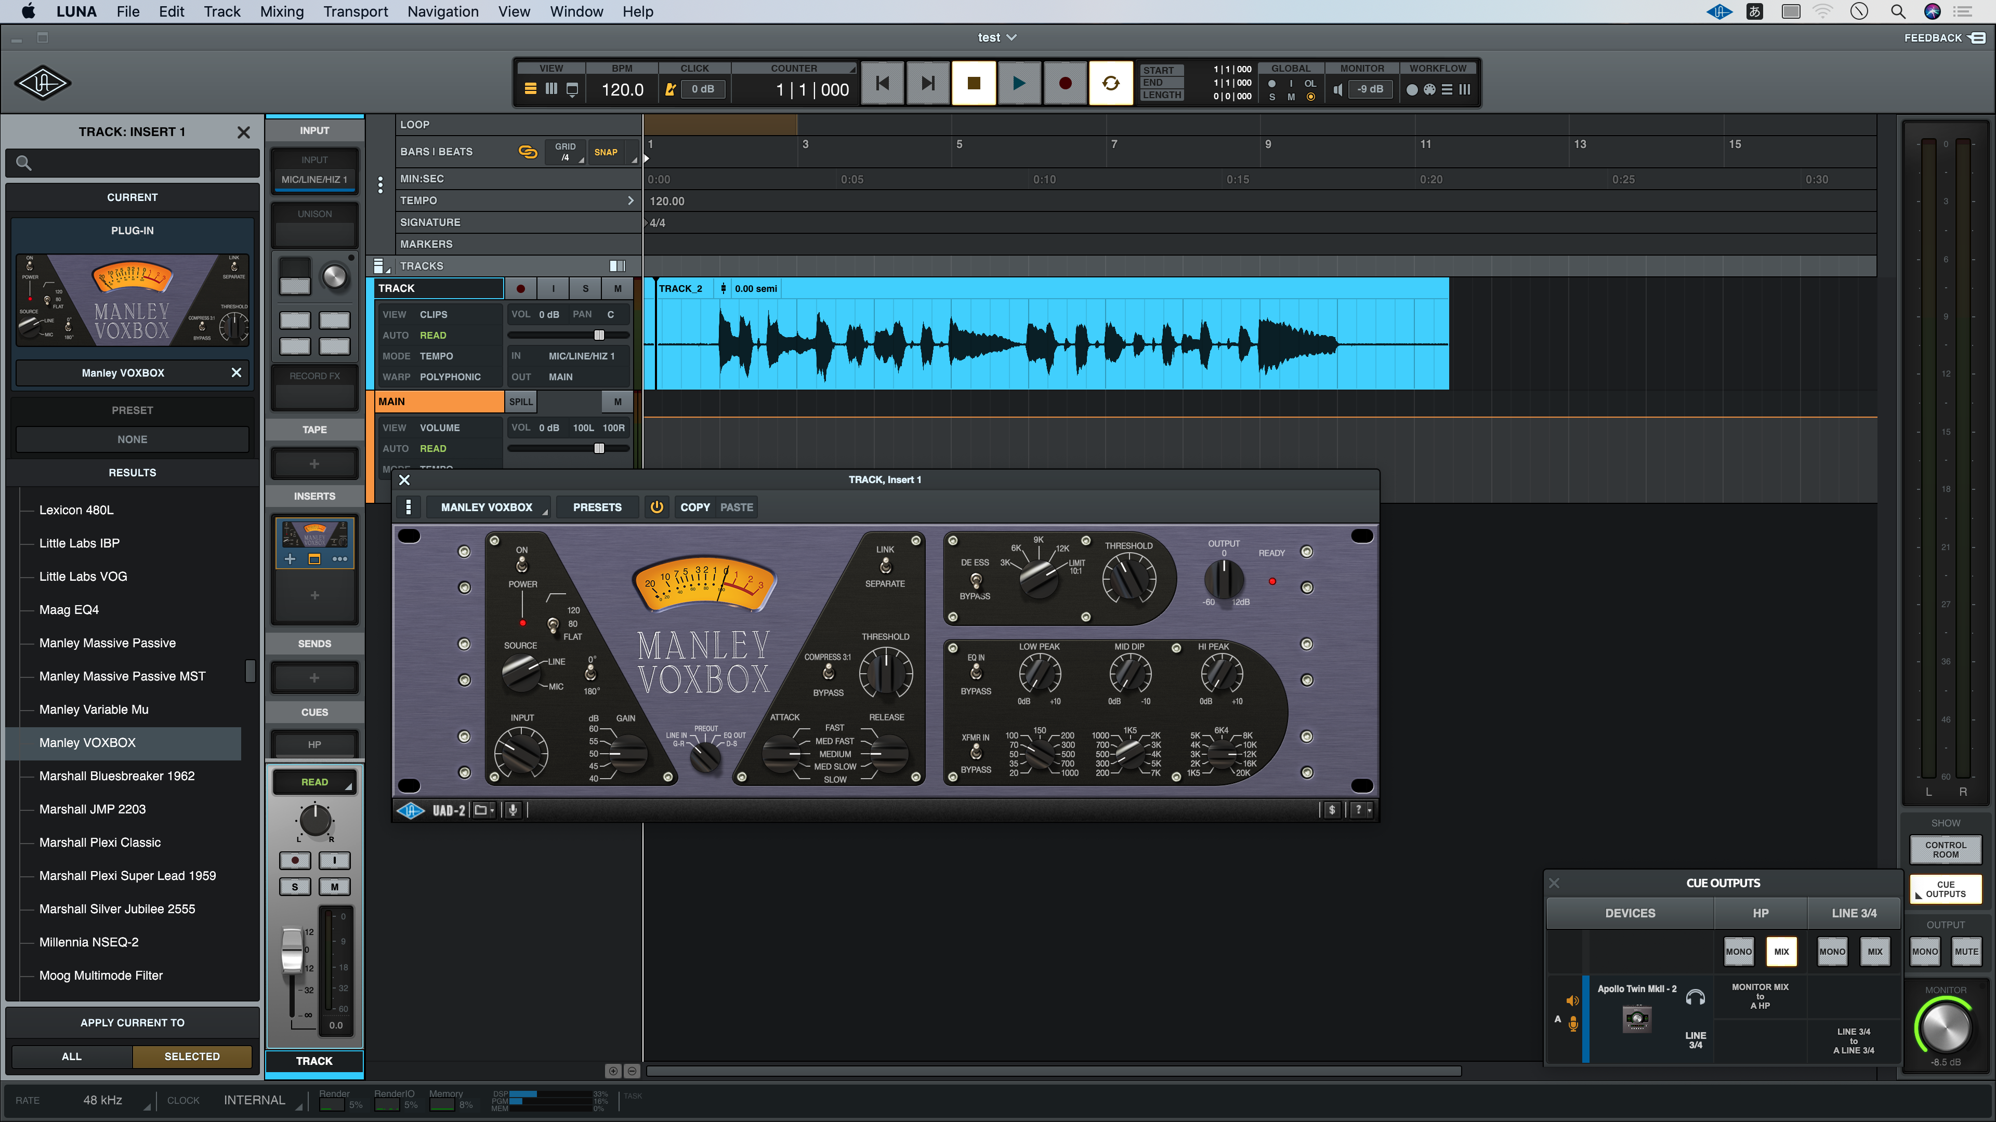Select the DEVICES tab in Cue Outputs
The height and width of the screenshot is (1122, 1996).
1630,913
